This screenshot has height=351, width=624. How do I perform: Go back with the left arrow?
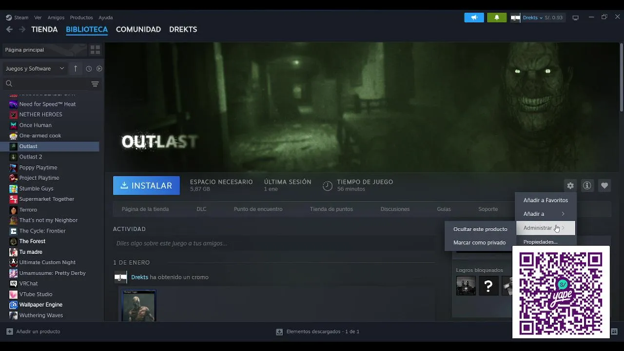click(9, 29)
